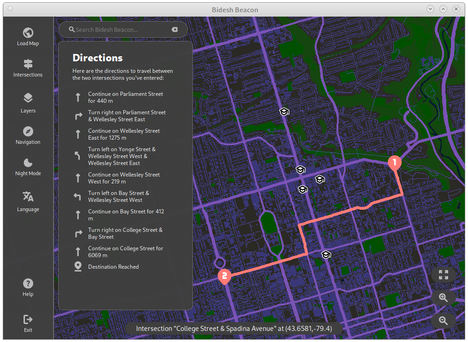Click the school icon near College Street
This screenshot has height=342, width=468.
(326, 255)
